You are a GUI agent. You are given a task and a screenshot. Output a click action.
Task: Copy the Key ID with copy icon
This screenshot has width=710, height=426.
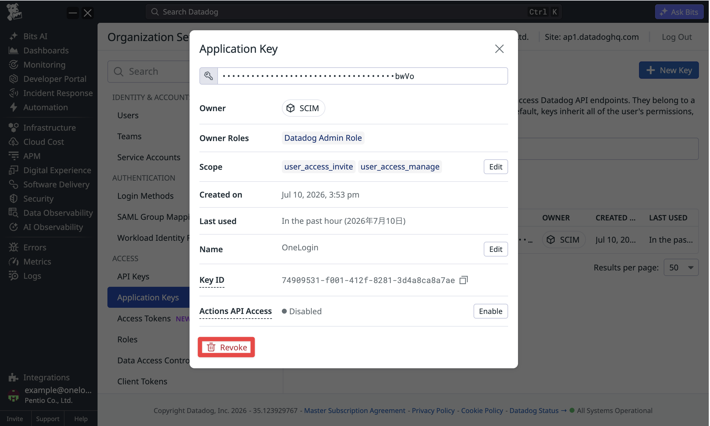[464, 280]
